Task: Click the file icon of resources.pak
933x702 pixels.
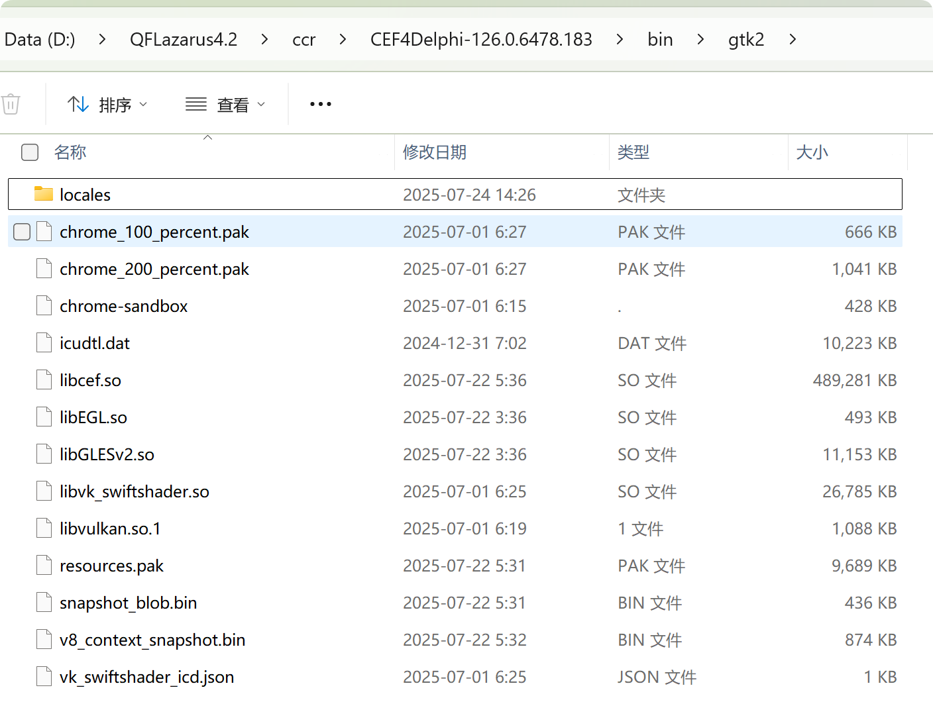Action: click(x=44, y=566)
